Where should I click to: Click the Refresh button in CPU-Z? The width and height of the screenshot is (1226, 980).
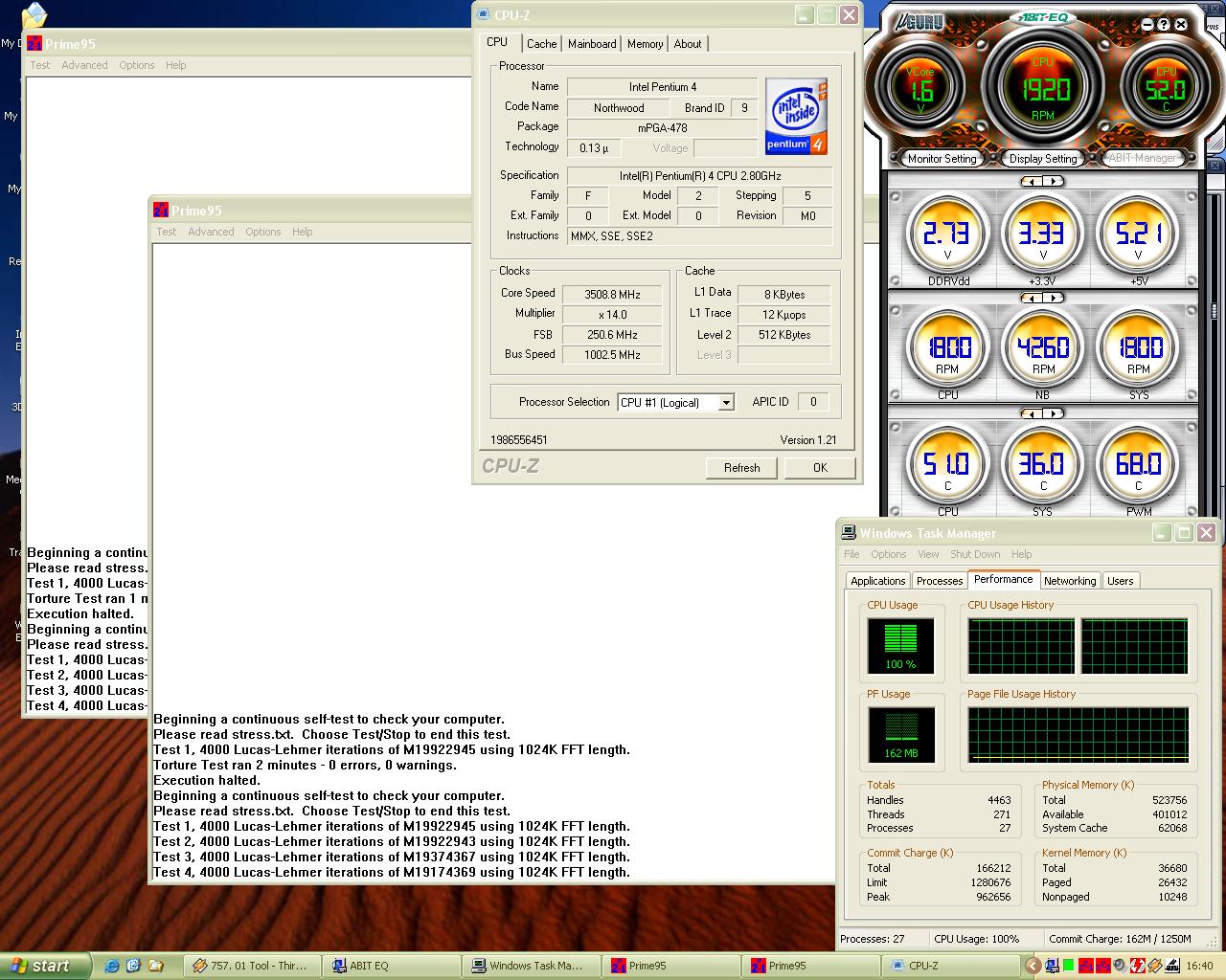coord(742,468)
